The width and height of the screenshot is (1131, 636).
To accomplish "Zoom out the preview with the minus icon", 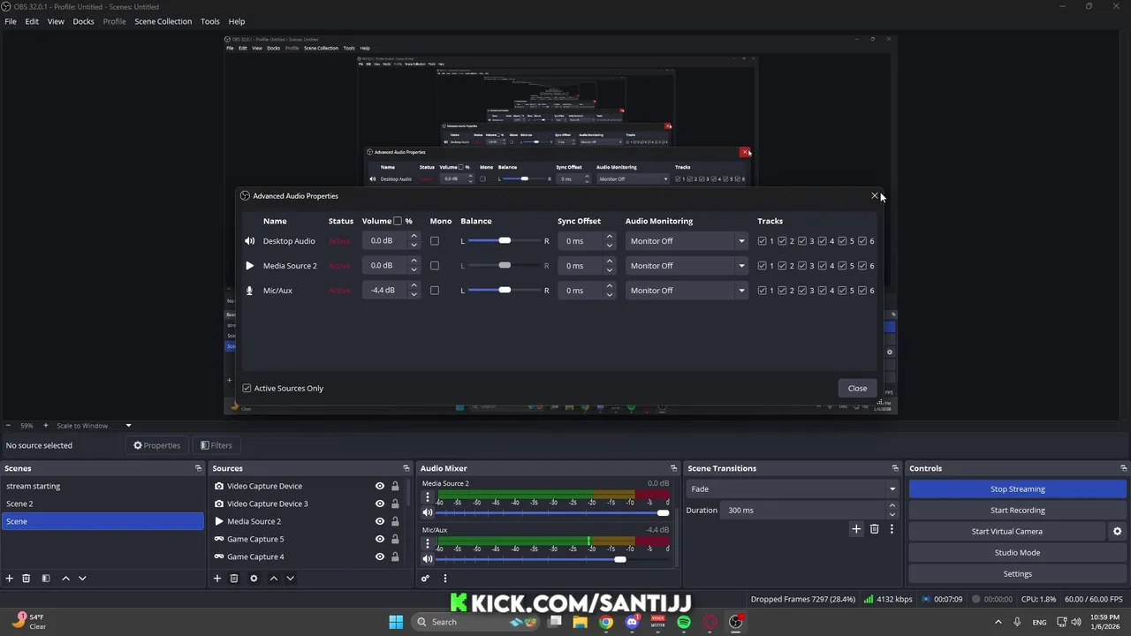I will [8, 426].
